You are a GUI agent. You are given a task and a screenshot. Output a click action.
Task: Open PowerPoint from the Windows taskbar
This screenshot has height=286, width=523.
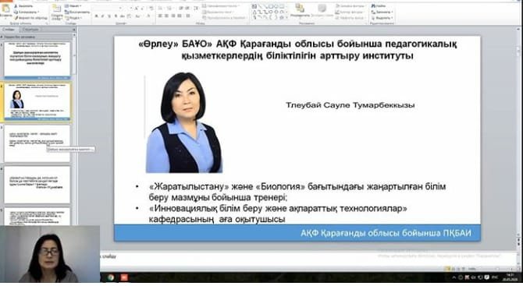[124, 277]
